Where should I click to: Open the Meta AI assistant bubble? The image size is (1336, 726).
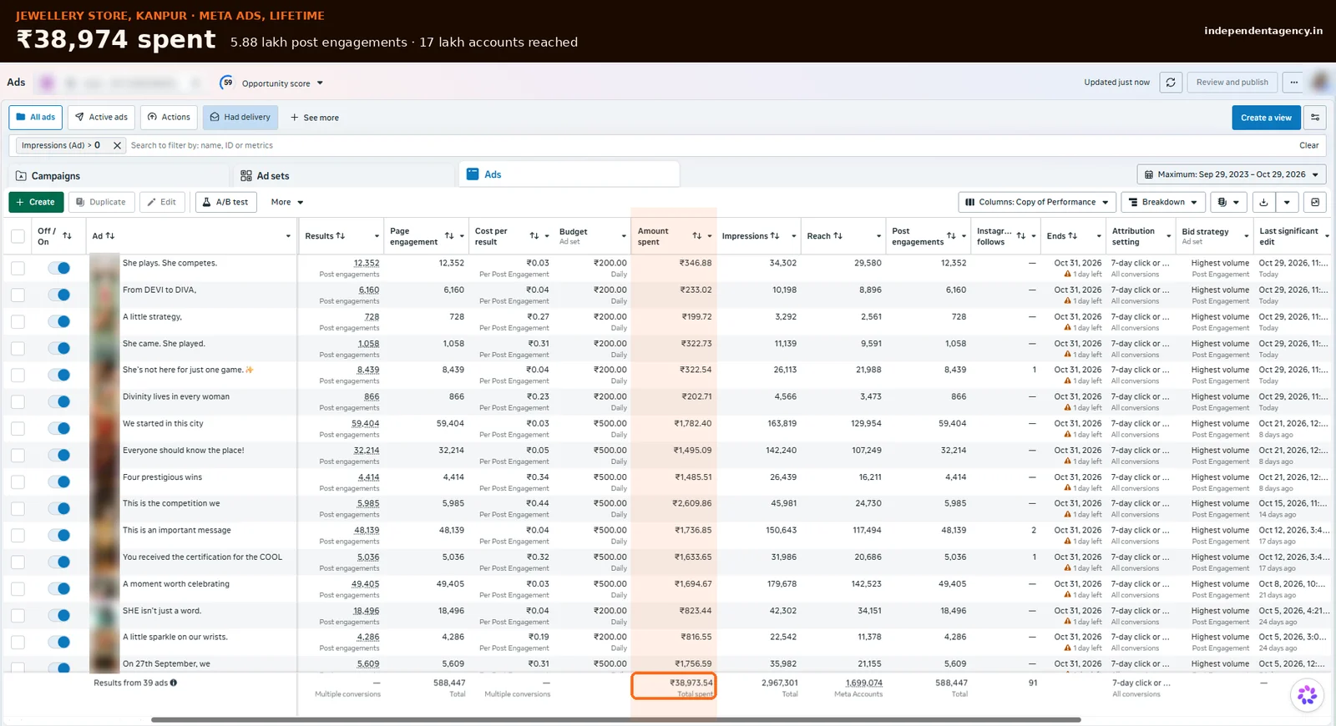(1307, 695)
